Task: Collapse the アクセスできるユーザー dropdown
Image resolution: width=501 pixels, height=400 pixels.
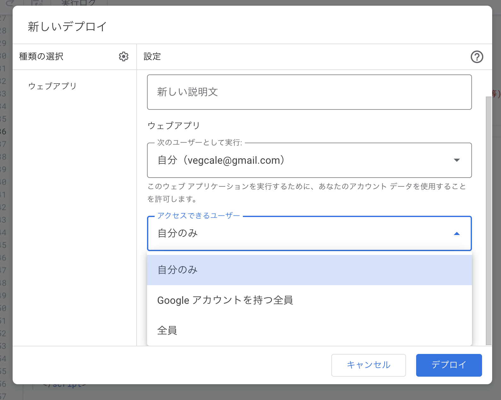Action: pyautogui.click(x=309, y=233)
